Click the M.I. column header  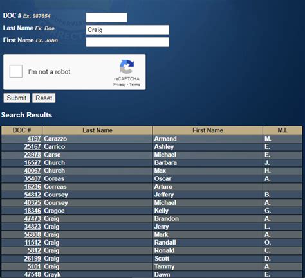coord(282,130)
